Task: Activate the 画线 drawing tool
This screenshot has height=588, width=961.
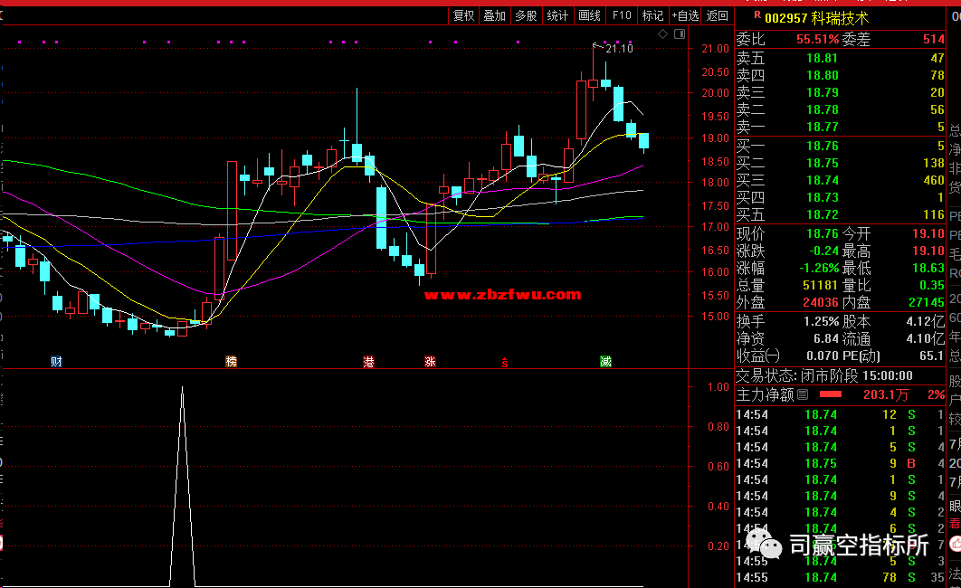Action: [589, 15]
